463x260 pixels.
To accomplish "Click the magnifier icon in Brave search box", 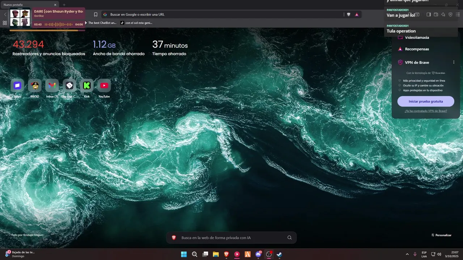I will (289, 238).
